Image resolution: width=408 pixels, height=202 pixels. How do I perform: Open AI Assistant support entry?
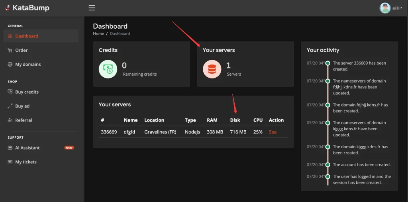[x=41, y=148]
